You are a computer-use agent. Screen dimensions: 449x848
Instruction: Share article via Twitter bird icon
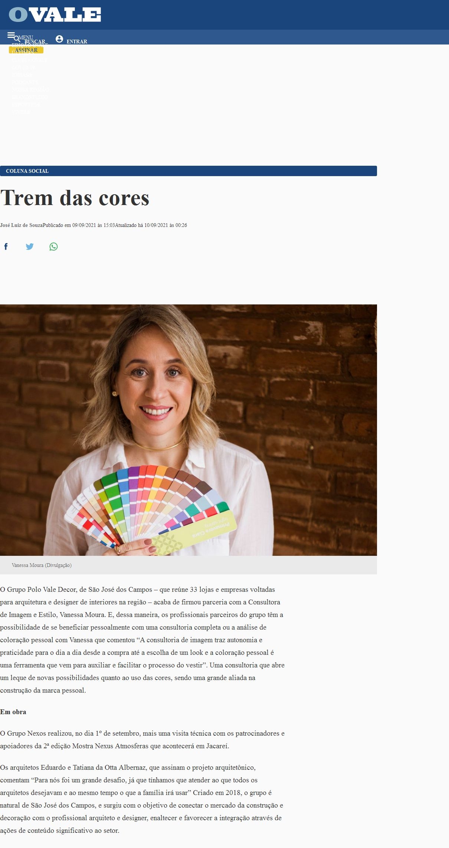pyautogui.click(x=30, y=247)
